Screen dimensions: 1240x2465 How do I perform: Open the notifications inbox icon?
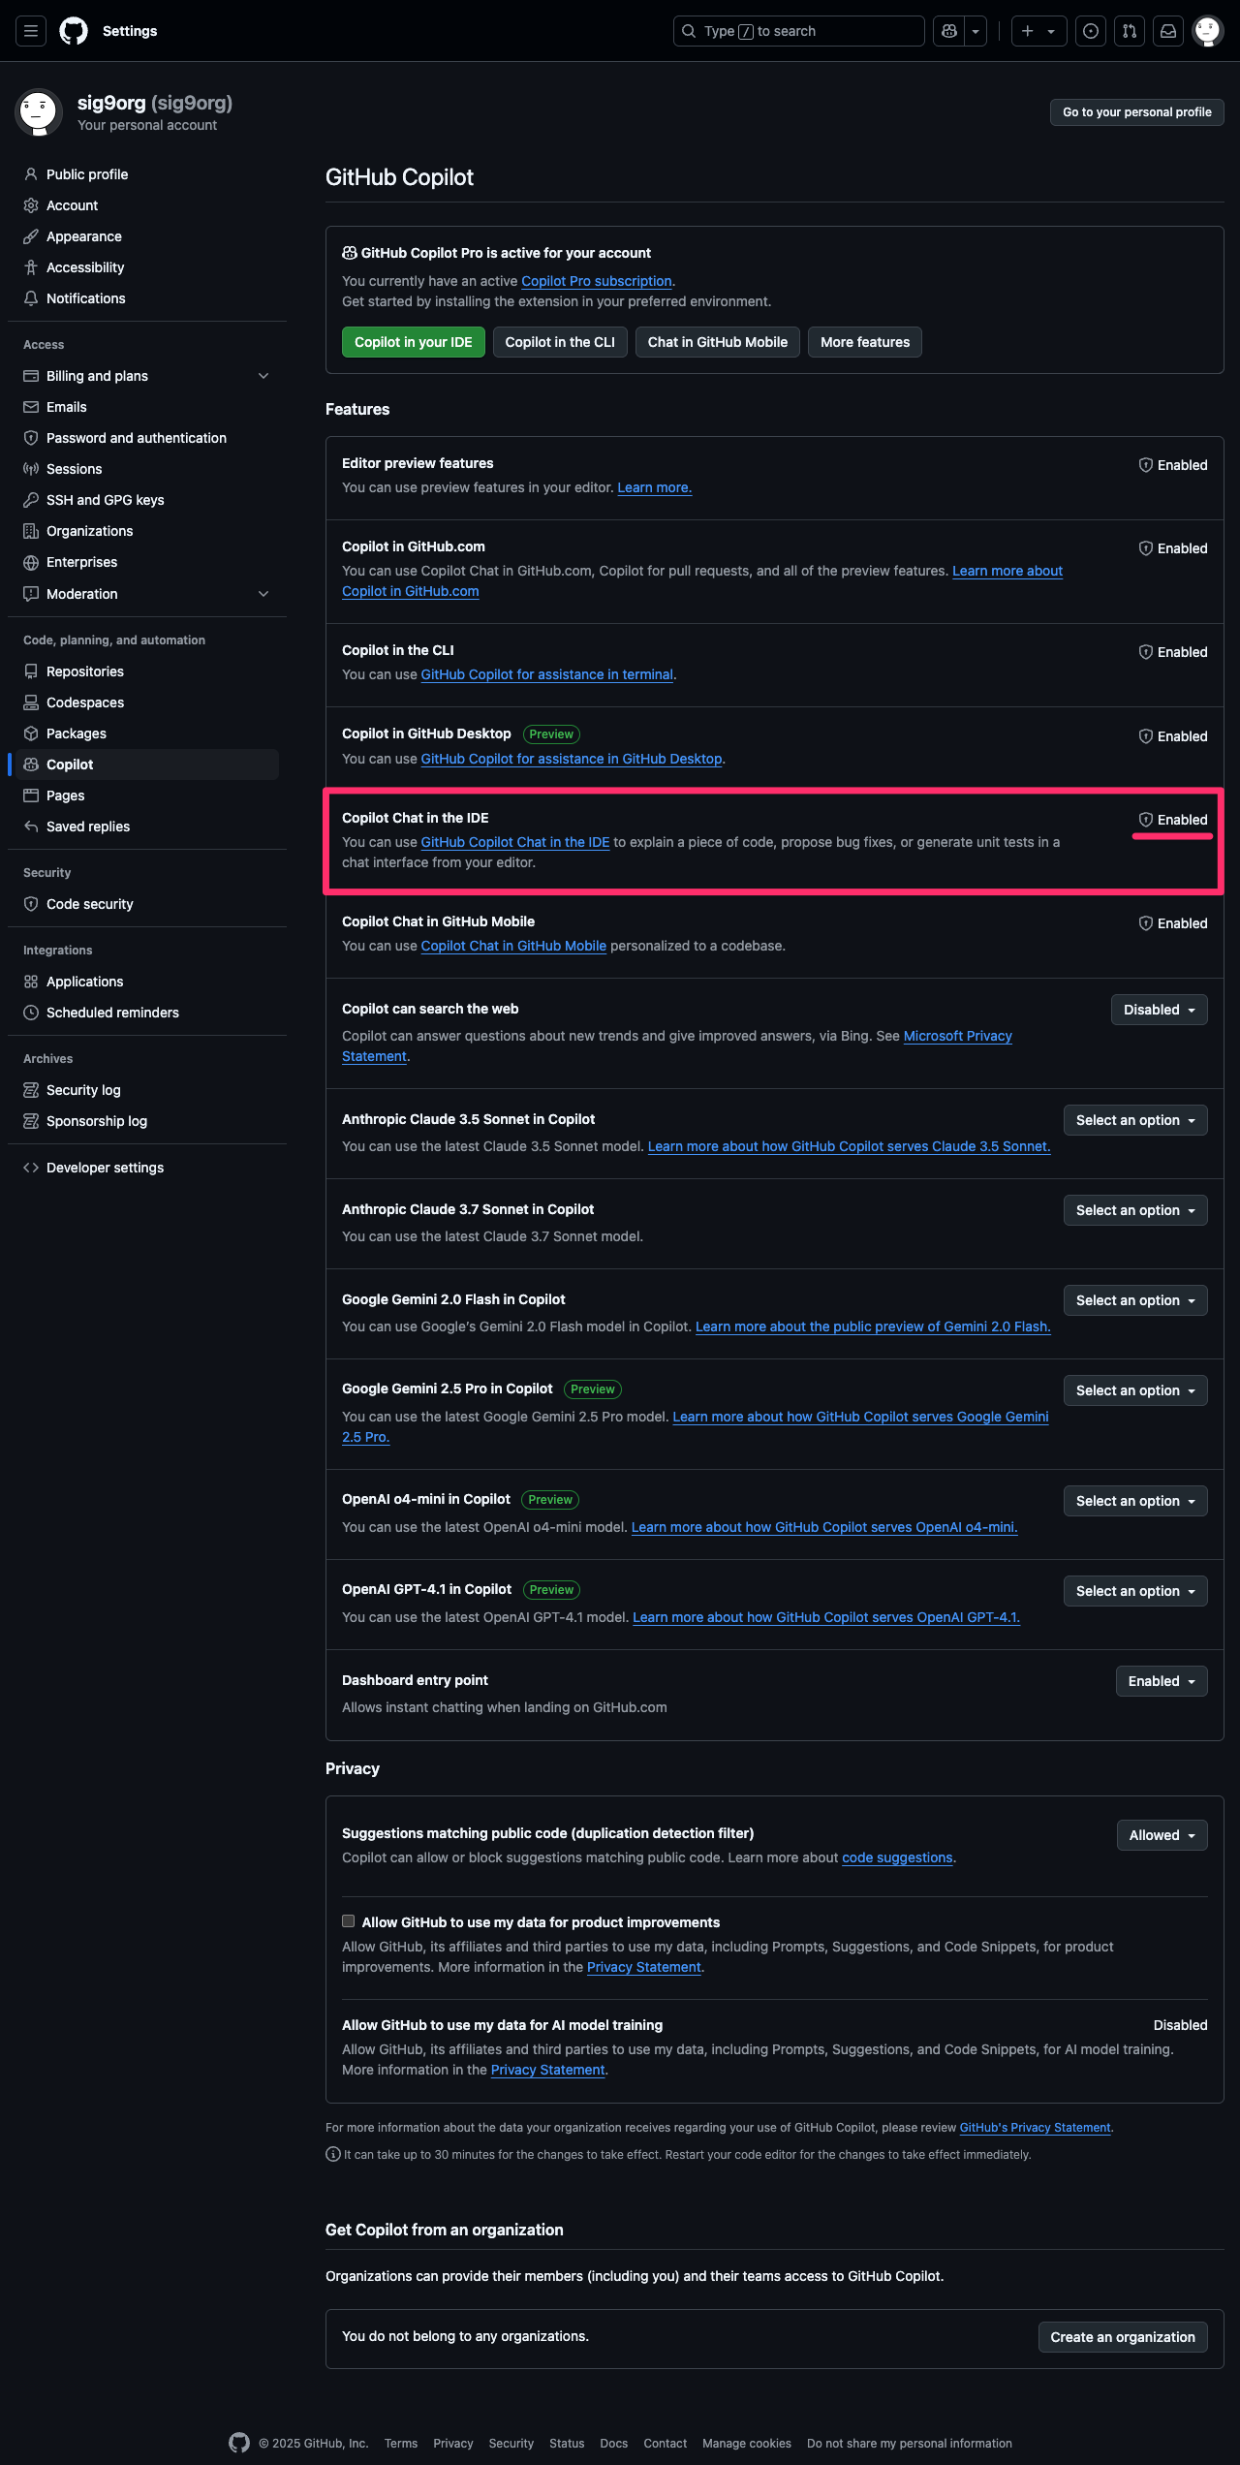click(1168, 31)
